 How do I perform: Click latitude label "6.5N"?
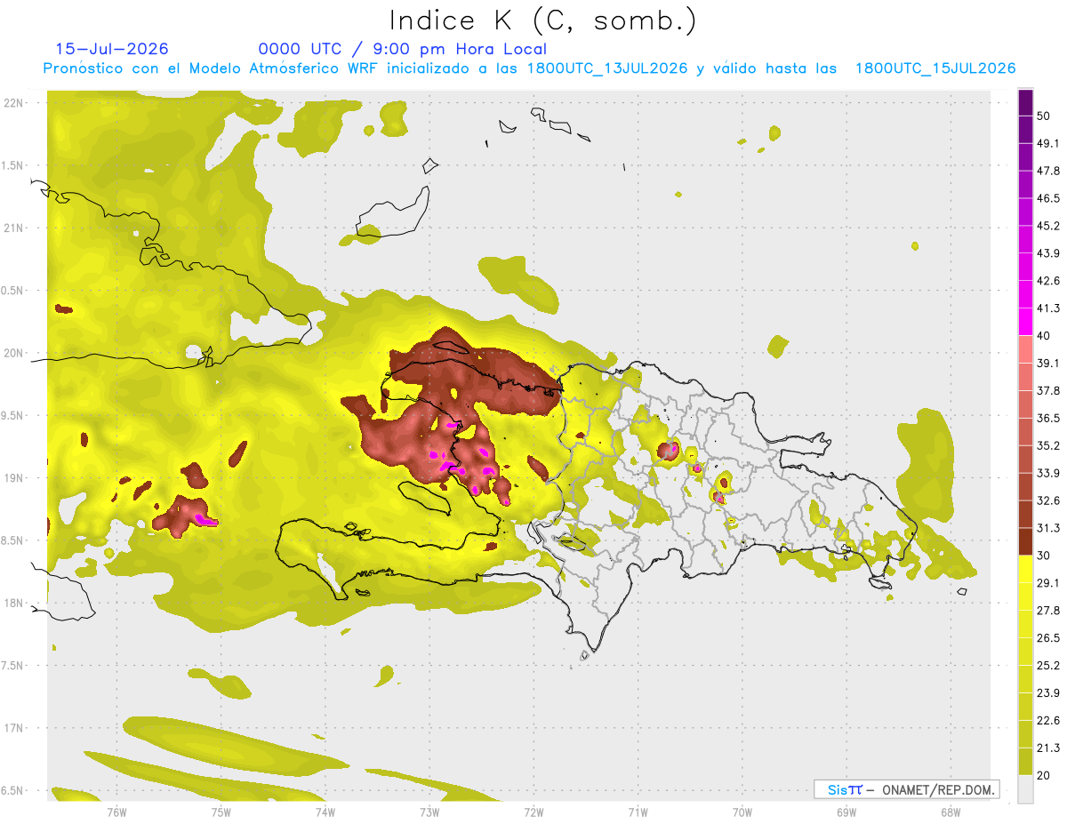(x=13, y=790)
